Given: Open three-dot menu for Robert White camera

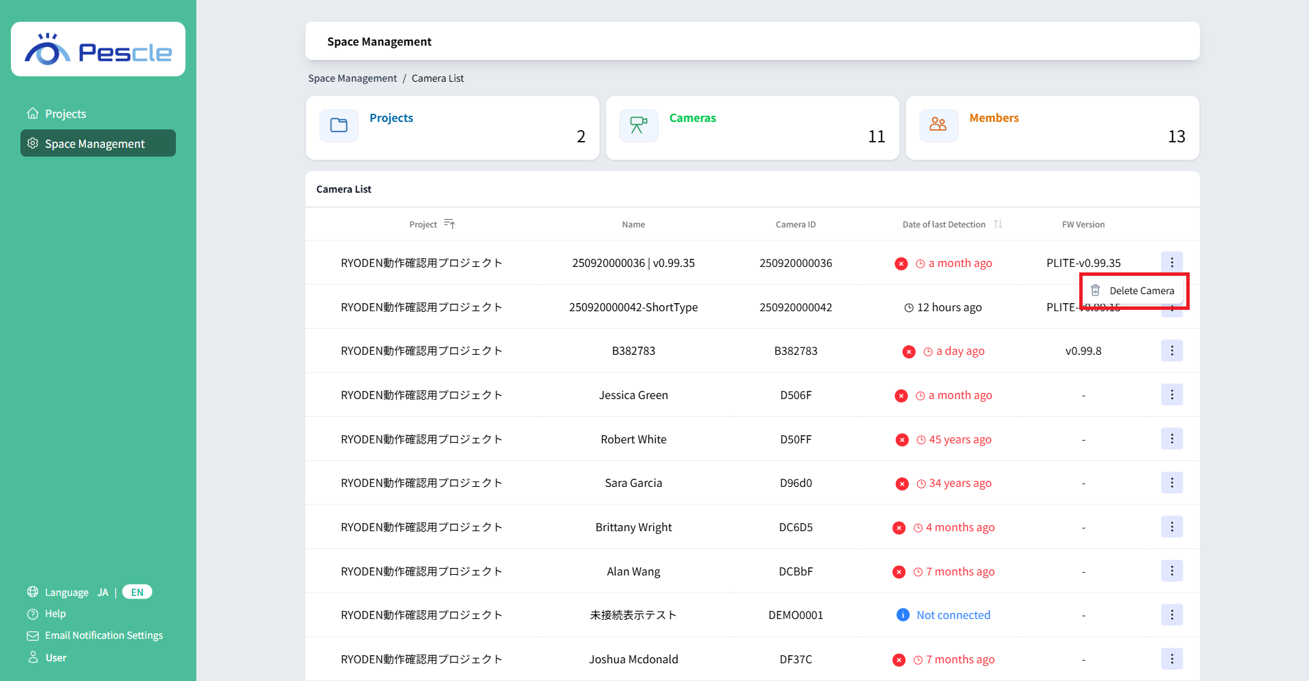Looking at the screenshot, I should [x=1171, y=439].
